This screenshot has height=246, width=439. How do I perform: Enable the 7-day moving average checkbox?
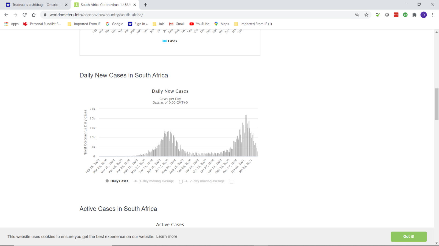[231, 181]
